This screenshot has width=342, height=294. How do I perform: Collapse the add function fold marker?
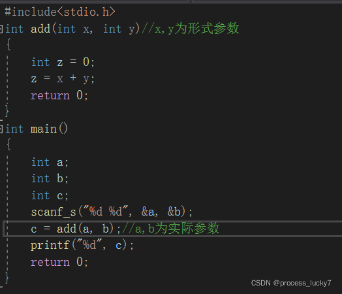point(1,29)
